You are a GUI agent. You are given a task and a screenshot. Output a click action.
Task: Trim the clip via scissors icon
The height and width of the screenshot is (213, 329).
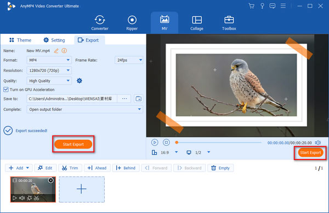[x=37, y=198]
